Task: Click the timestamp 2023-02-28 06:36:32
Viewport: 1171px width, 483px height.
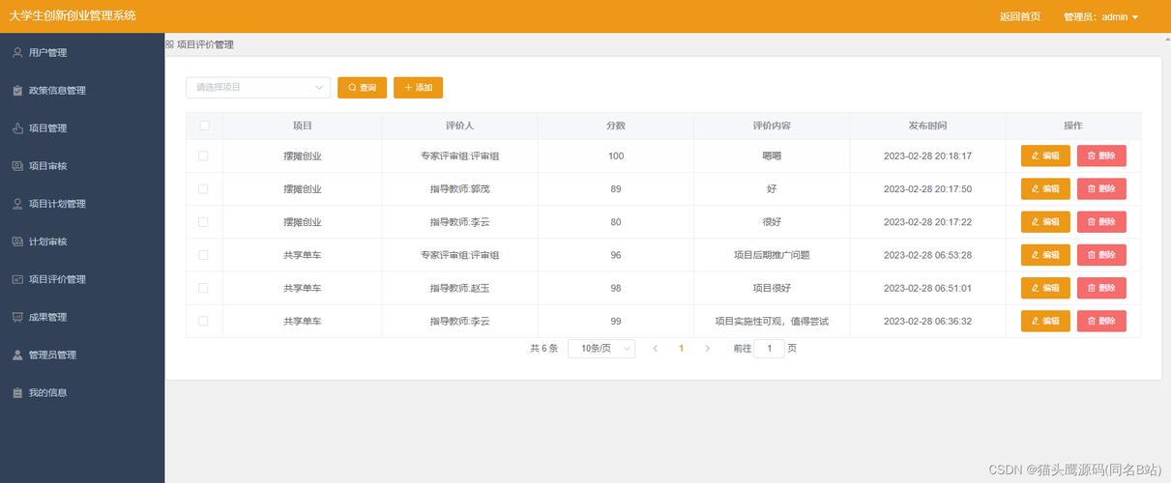Action: pos(927,321)
